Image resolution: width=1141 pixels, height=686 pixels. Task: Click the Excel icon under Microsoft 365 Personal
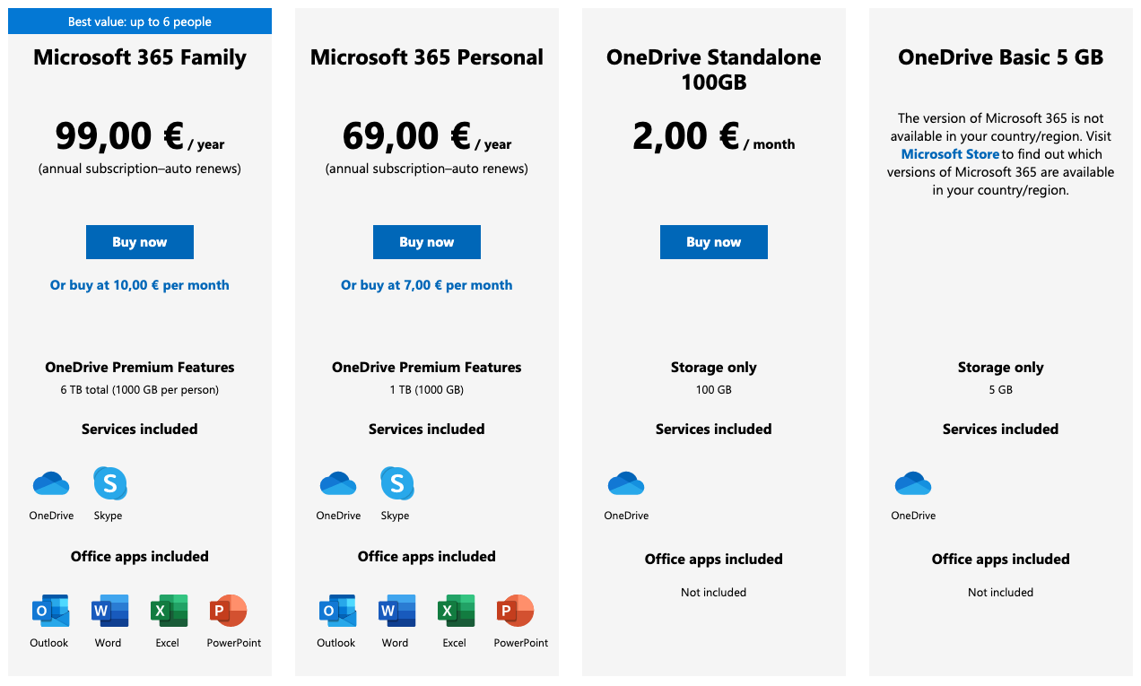(455, 611)
